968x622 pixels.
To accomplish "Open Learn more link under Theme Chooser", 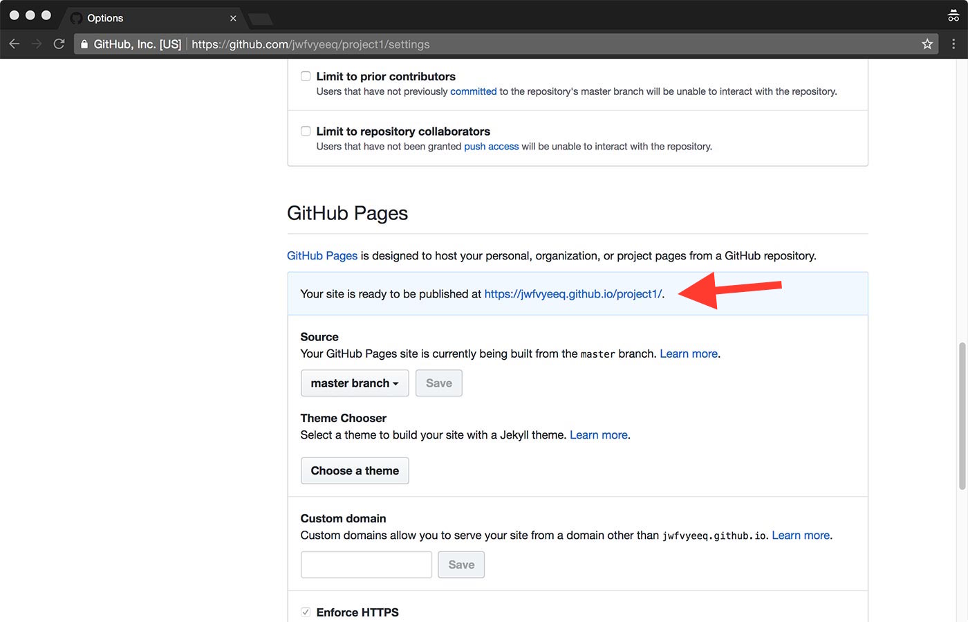I will pos(599,435).
